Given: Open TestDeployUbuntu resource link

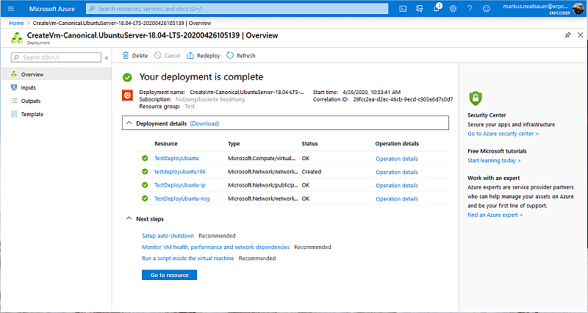Looking at the screenshot, I should (176, 158).
